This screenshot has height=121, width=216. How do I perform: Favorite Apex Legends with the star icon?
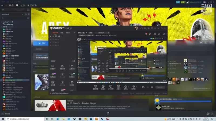point(210,43)
